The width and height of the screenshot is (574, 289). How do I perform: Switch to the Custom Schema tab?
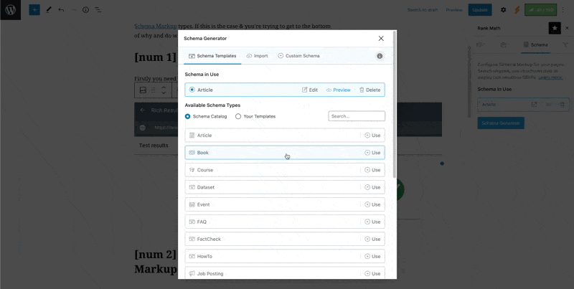(298, 56)
